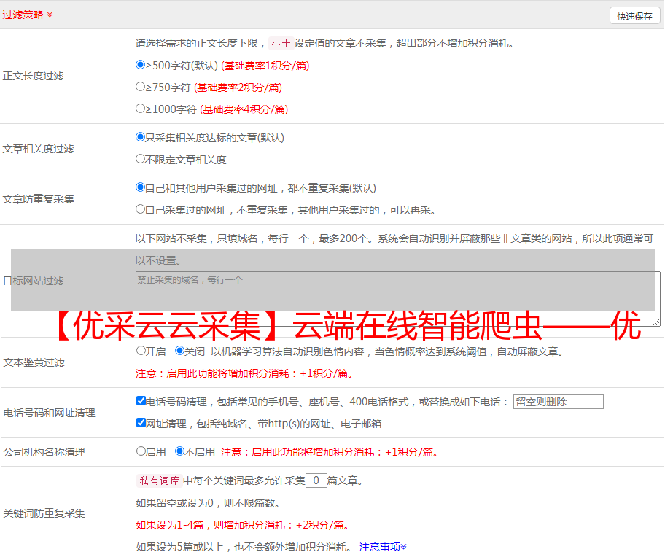The image size is (665, 560).
Task: Click the keyword article count field
Action: click(x=316, y=481)
